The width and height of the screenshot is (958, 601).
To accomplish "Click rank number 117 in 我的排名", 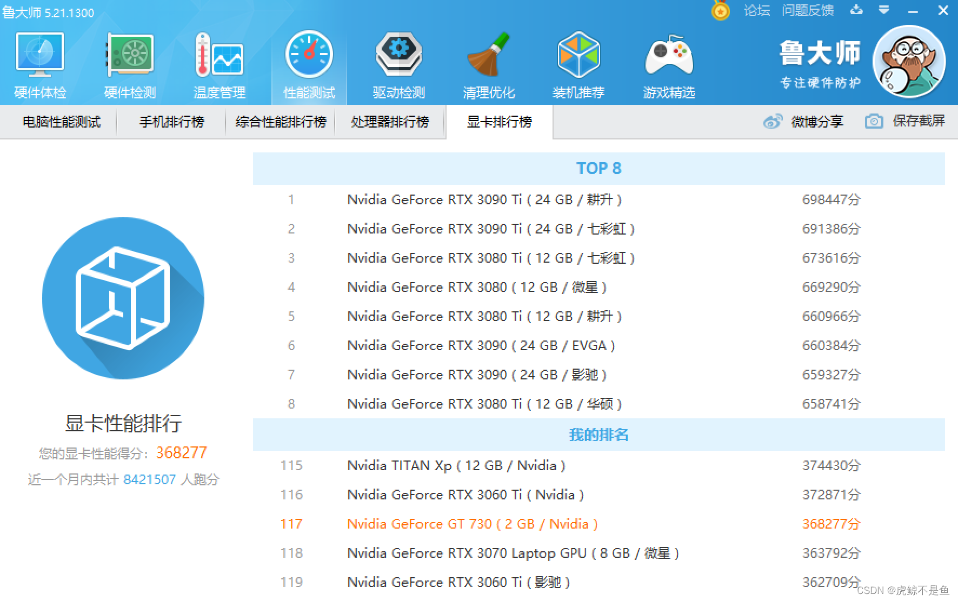I will pos(291,524).
